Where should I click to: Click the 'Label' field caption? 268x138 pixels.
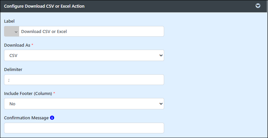click(x=9, y=21)
